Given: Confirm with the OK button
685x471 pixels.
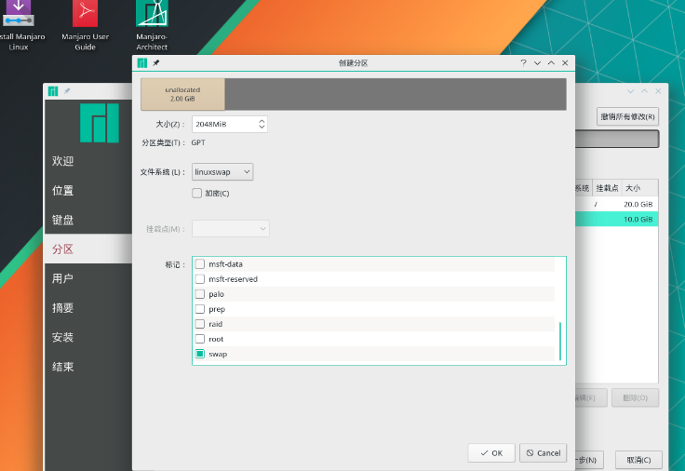Looking at the screenshot, I should pos(491,453).
